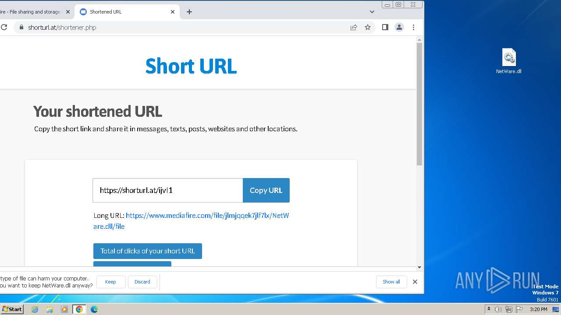The image size is (561, 315).
Task: Expand the tab search dropdown arrow
Action: (372, 12)
